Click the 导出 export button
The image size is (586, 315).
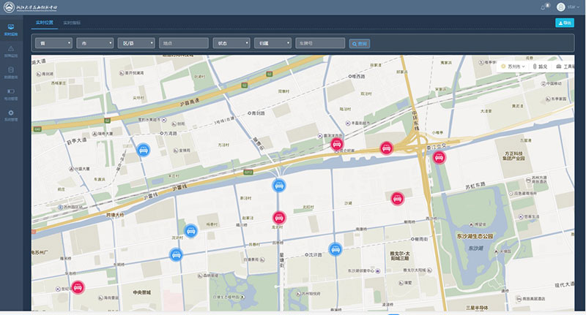click(x=565, y=23)
